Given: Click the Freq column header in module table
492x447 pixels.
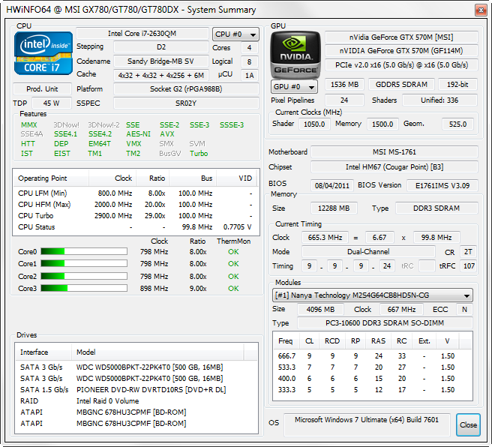Looking at the screenshot, I should [x=285, y=341].
